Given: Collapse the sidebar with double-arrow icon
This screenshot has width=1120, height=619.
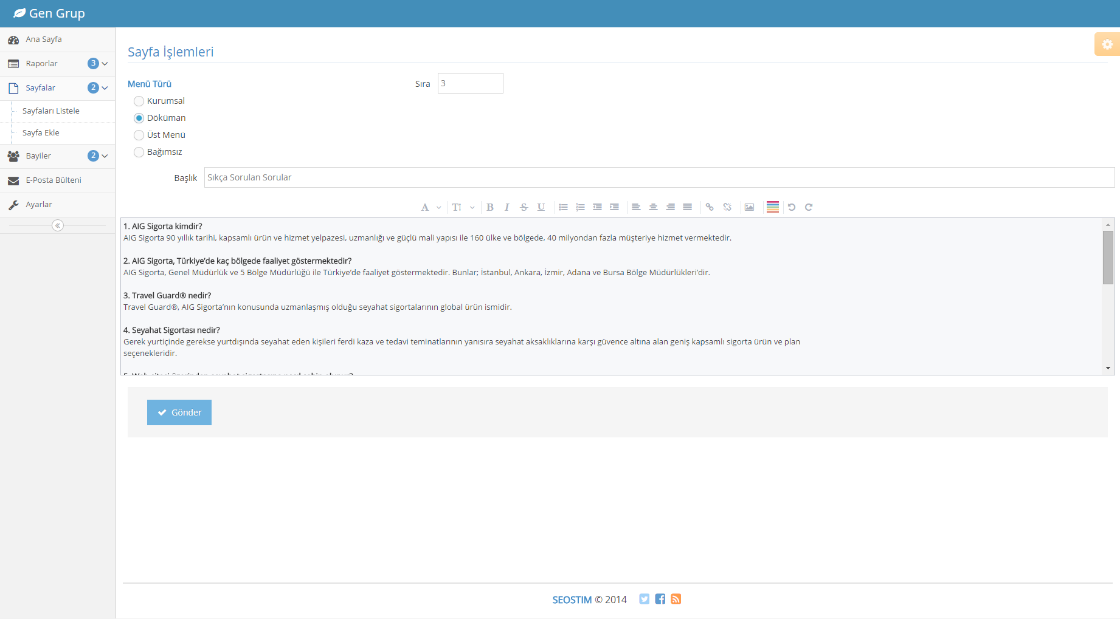Looking at the screenshot, I should (x=58, y=225).
